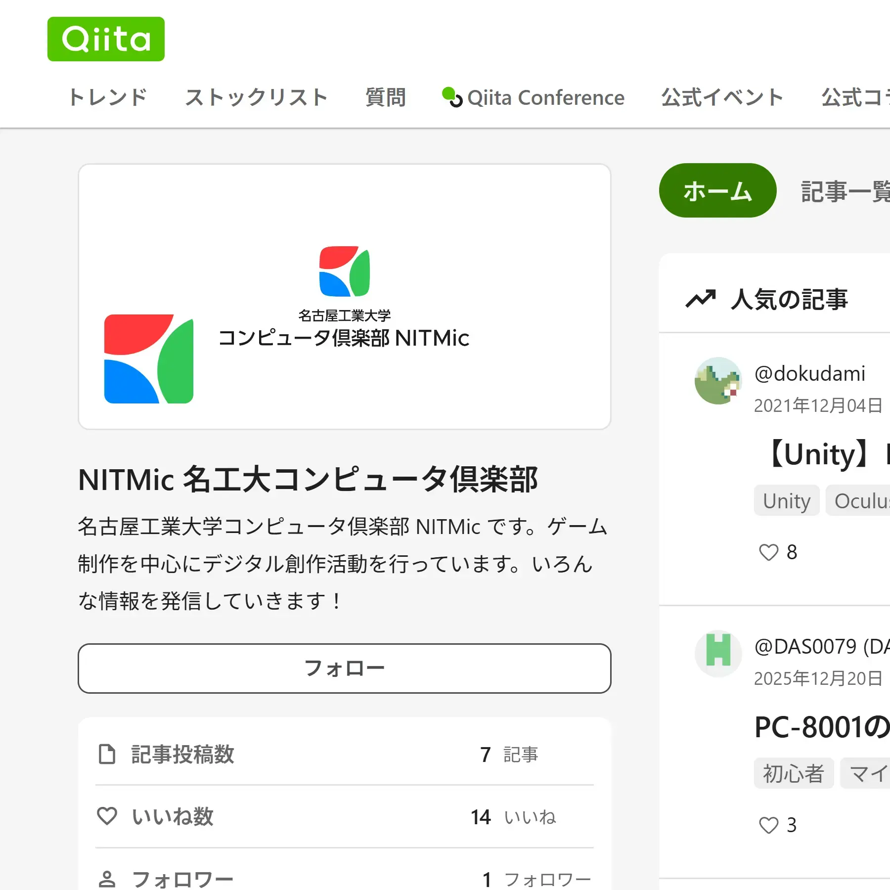This screenshot has height=890, width=890.
Task: Click the 2021年12月04日 date
Action: point(818,405)
